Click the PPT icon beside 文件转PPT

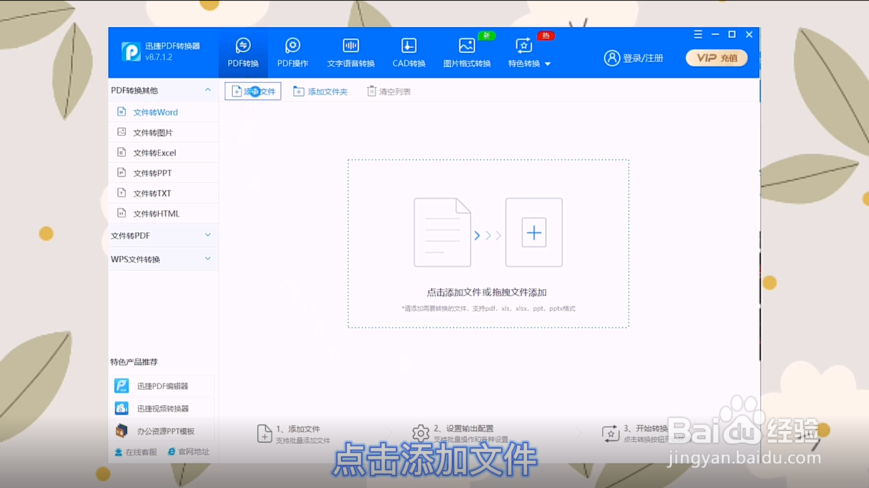tap(122, 172)
